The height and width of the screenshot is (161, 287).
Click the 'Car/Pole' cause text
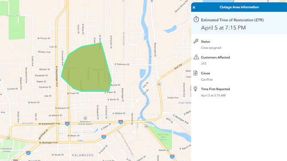click(x=207, y=79)
